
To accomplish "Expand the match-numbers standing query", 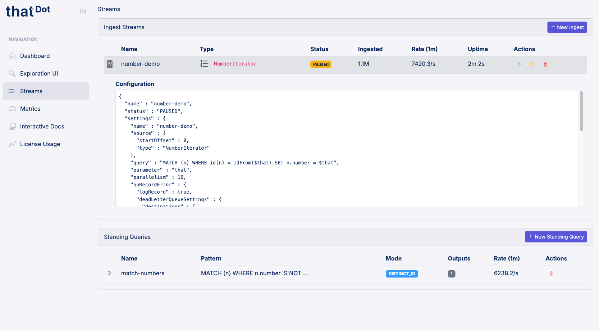I will click(x=110, y=273).
